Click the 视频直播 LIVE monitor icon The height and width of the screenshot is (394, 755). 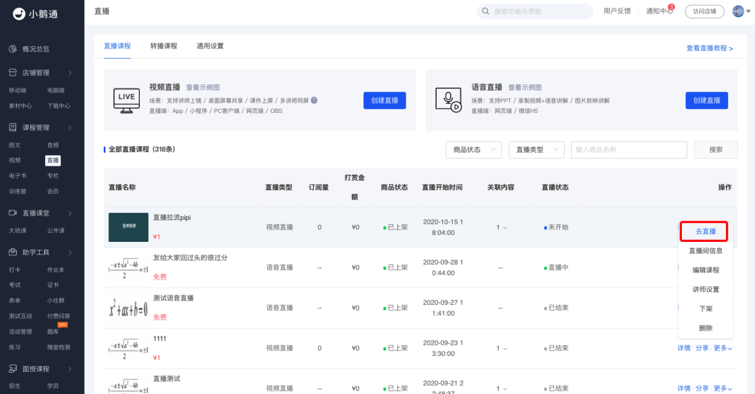coord(126,100)
